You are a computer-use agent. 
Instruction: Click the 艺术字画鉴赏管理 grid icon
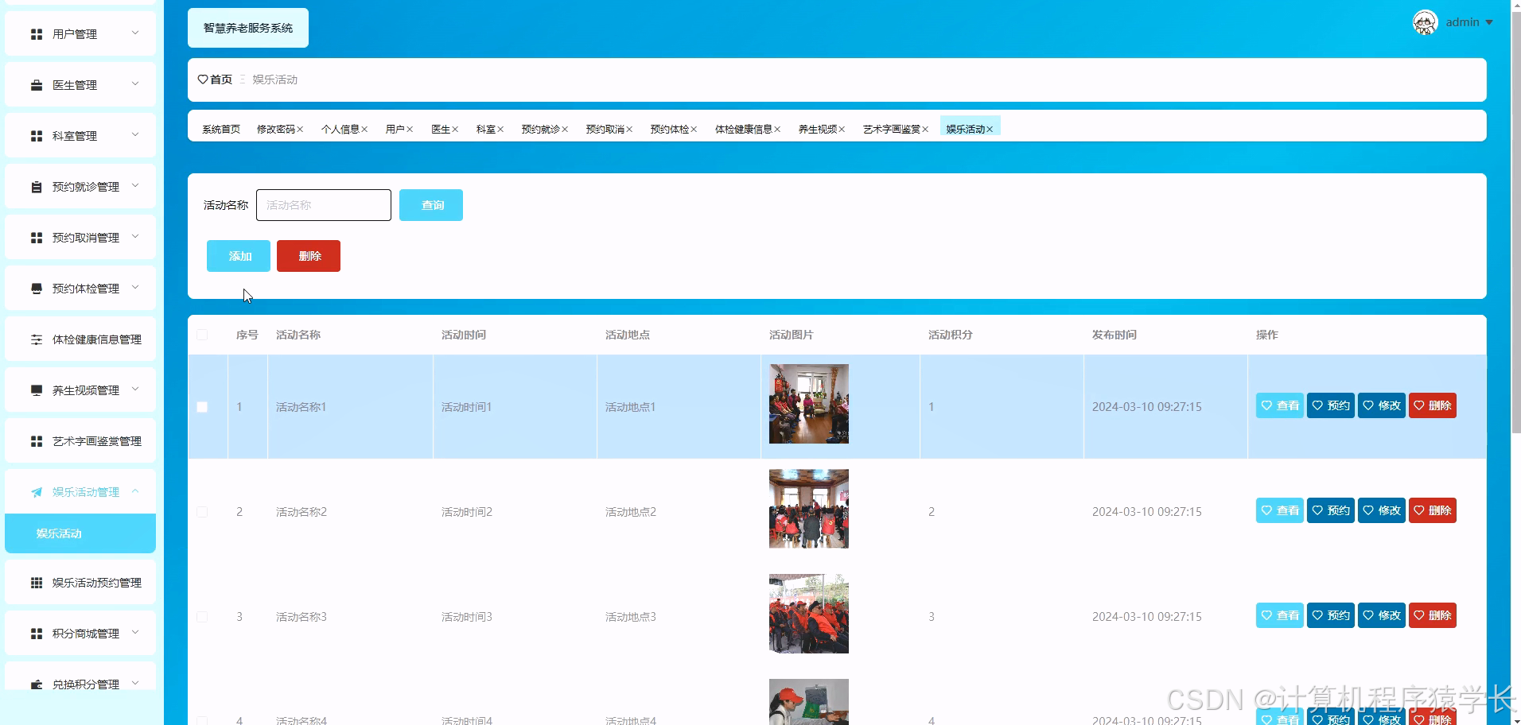click(37, 441)
